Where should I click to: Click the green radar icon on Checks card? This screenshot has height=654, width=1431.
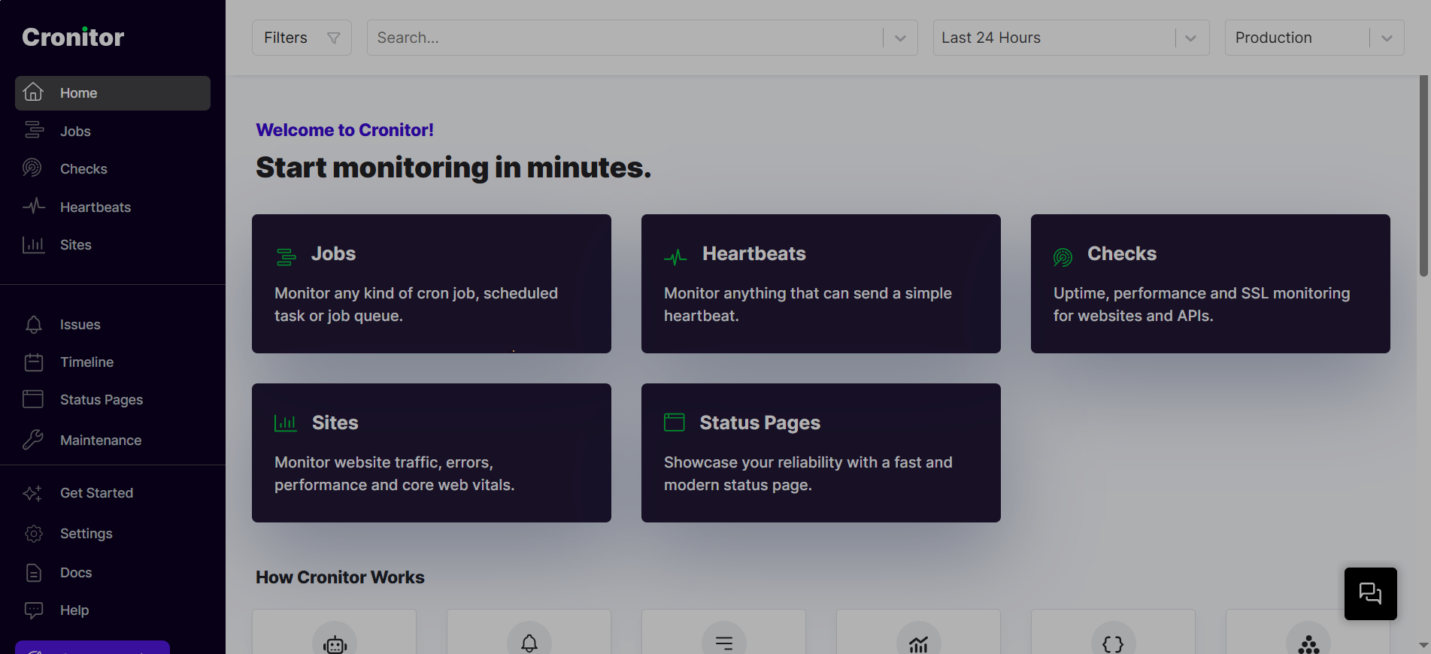pyautogui.click(x=1063, y=258)
